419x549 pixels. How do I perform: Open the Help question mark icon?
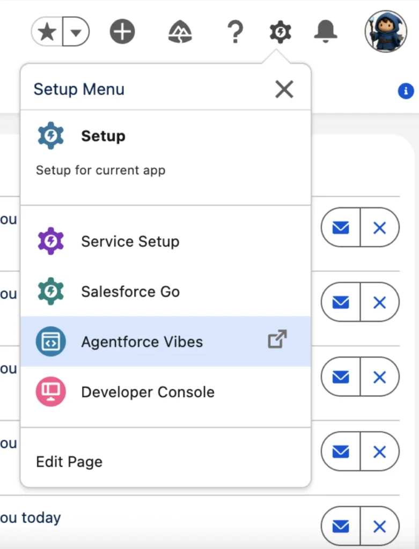235,33
